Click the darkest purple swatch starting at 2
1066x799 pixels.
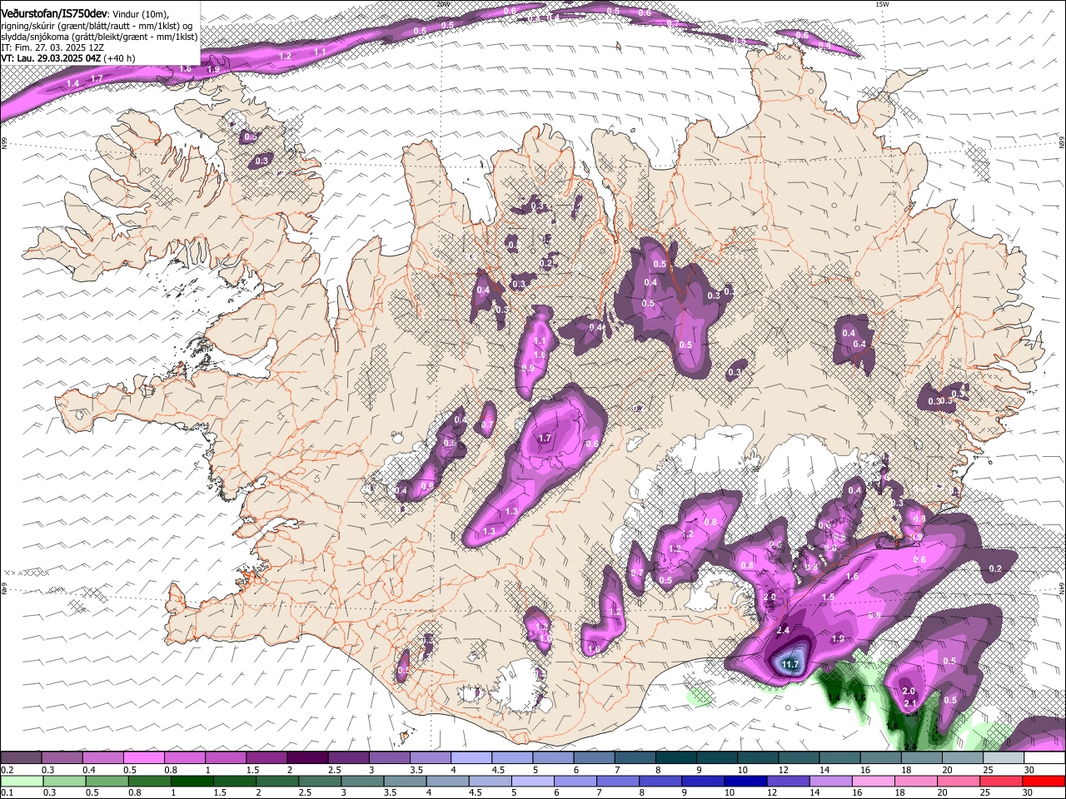point(307,757)
